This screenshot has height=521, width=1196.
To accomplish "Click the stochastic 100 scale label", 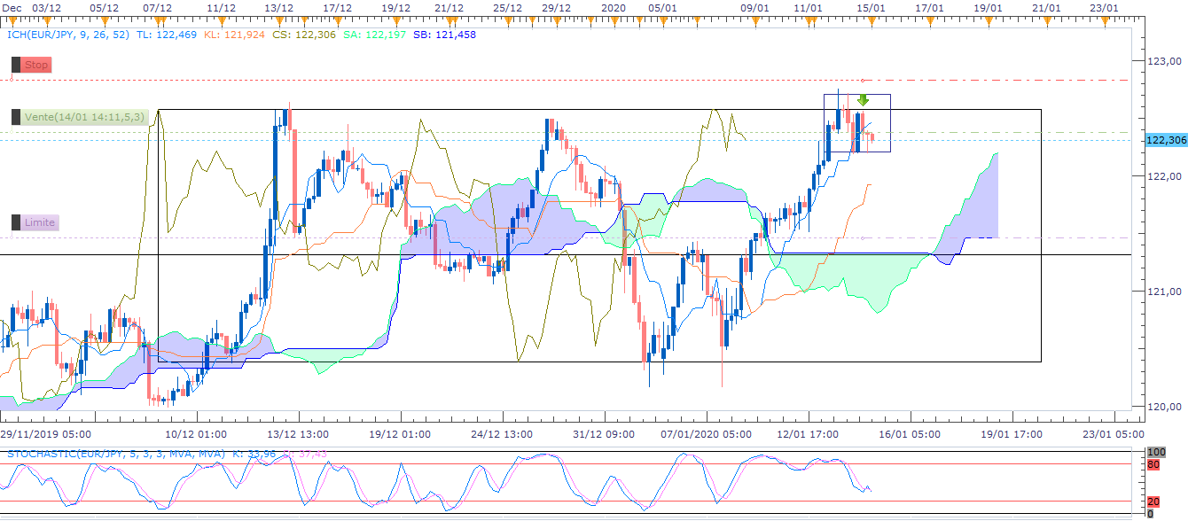I will tap(1156, 452).
